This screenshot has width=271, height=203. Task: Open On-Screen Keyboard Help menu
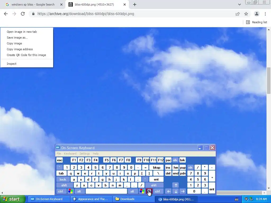pos(96,154)
